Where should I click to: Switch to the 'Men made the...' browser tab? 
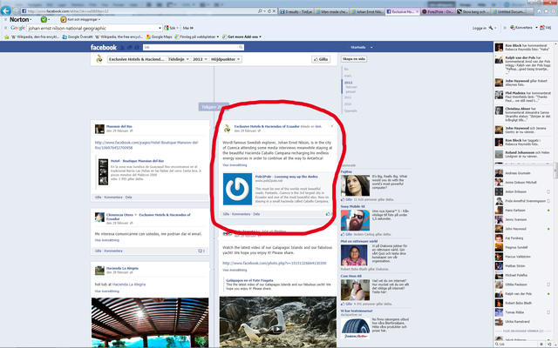coord(331,11)
